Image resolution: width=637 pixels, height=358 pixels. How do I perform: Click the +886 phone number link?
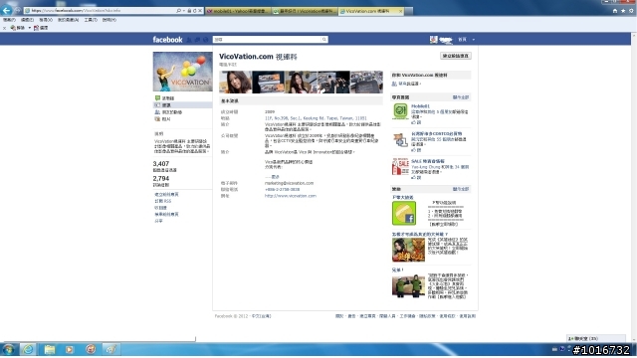[x=282, y=189]
